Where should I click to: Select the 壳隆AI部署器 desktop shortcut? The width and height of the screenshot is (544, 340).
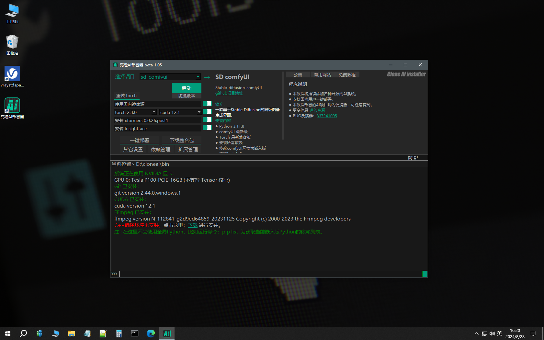point(12,108)
